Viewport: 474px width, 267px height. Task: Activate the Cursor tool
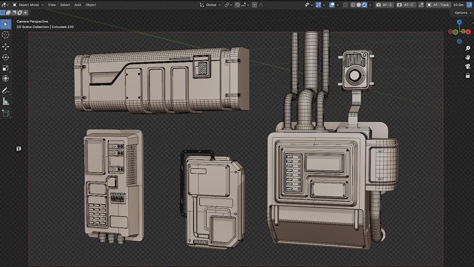coord(6,35)
